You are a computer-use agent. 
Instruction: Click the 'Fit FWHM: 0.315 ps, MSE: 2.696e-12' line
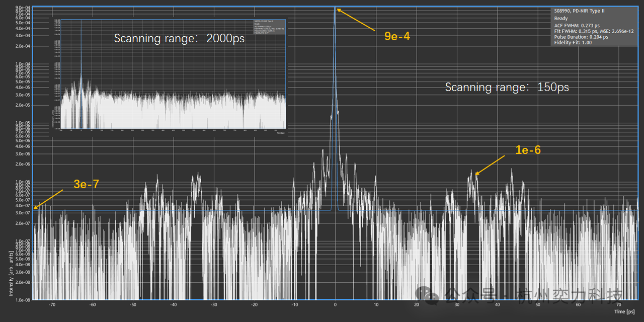(594, 31)
